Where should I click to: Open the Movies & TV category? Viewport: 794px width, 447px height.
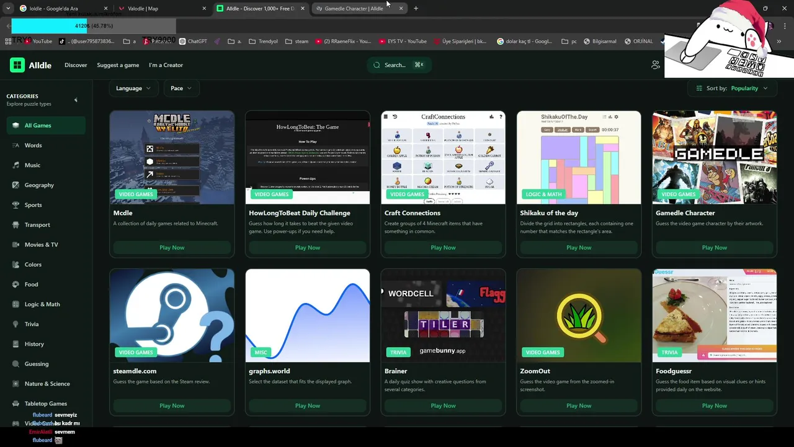click(x=47, y=245)
